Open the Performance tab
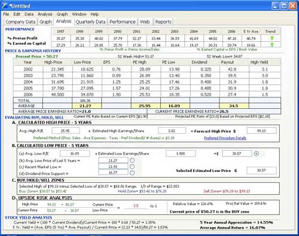299x236 pixels. coord(123,22)
